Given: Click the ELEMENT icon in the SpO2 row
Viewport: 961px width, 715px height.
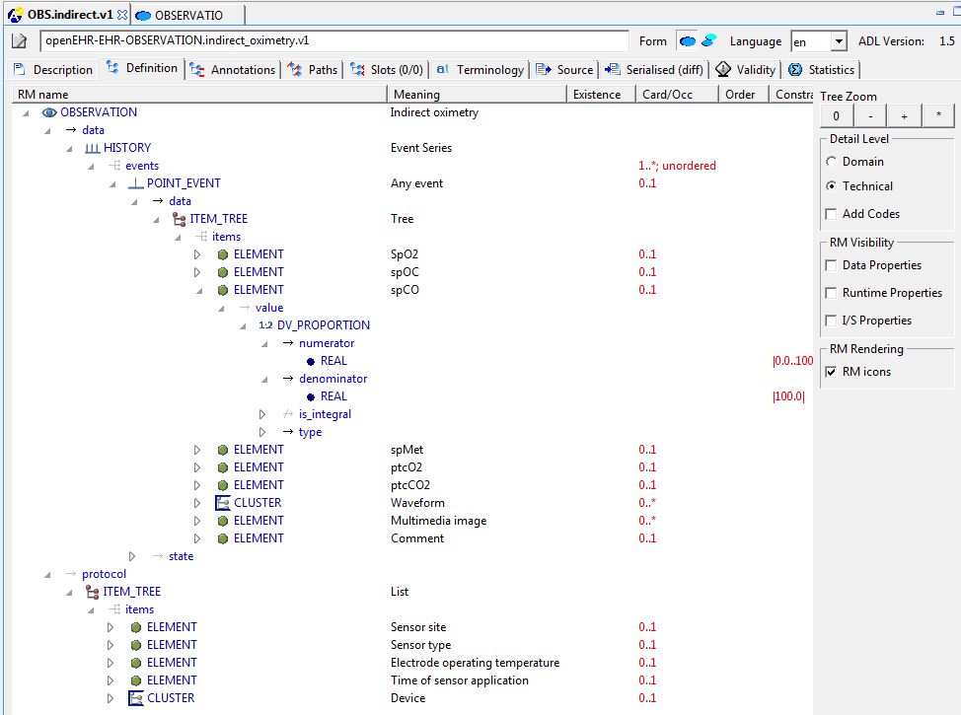Looking at the screenshot, I should pyautogui.click(x=223, y=254).
